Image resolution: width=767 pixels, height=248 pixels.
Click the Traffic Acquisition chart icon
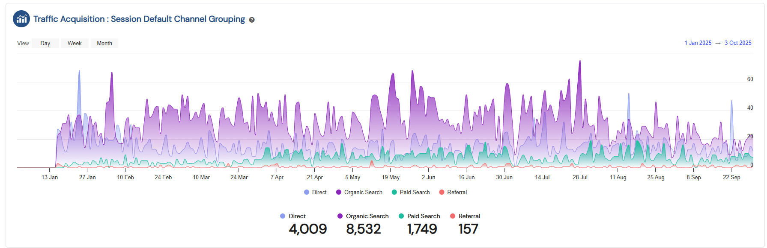click(21, 19)
